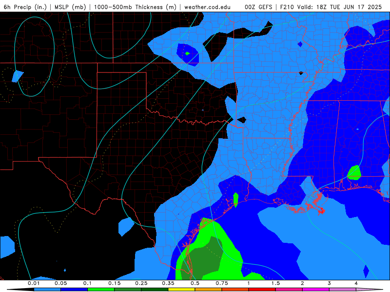Click the 'Valid: 18Z TUE JUN 17 2025' text
The height and width of the screenshot is (292, 390).
[x=340, y=7]
